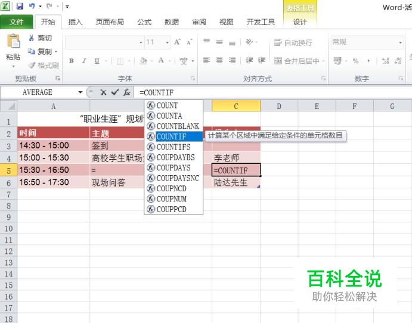Click the decrease decimal icon
Image resolution: width=412 pixels, height=323 pixels.
[x=398, y=61]
